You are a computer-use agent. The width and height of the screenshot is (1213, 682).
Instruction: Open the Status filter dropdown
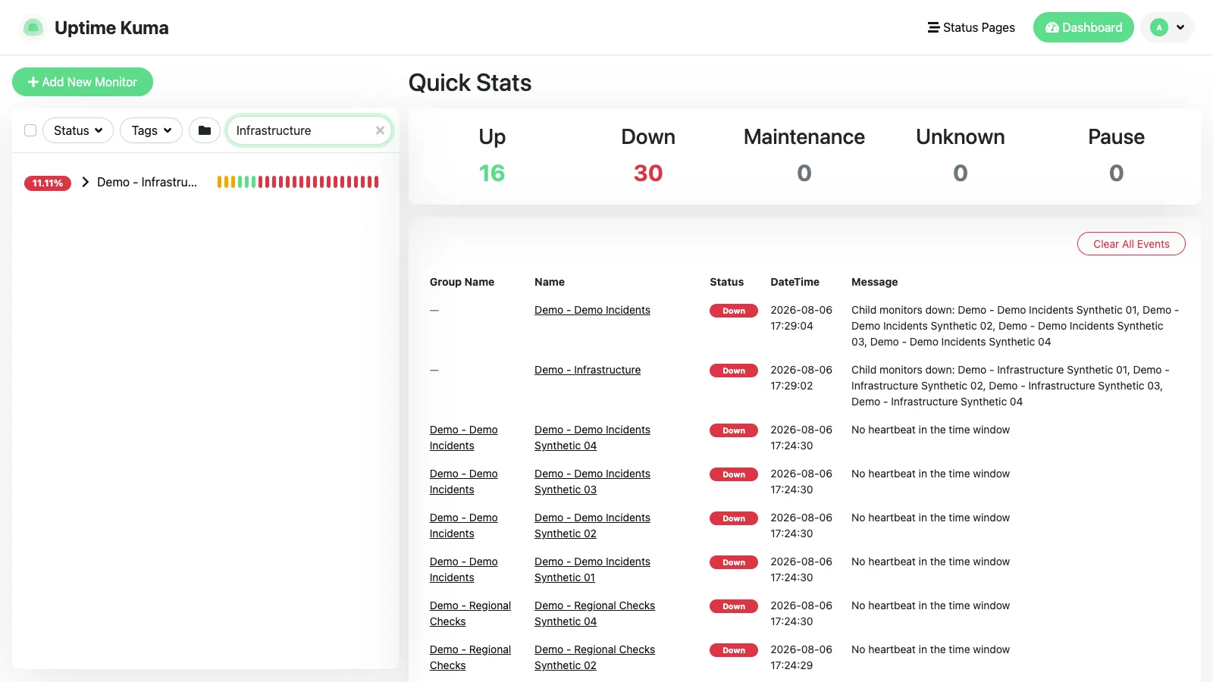coord(78,130)
